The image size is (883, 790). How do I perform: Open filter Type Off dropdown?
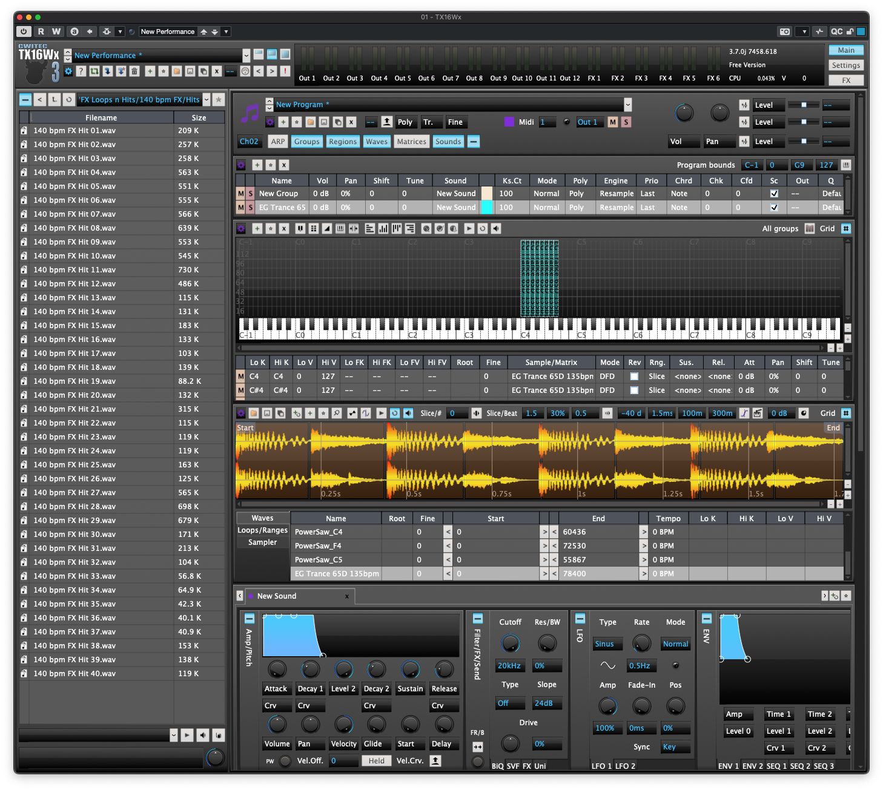coord(510,703)
